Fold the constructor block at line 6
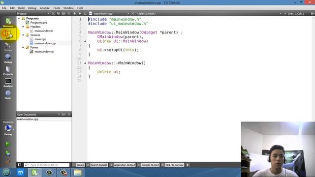Viewport: 315px width, 177px height. pyautogui.click(x=85, y=41)
